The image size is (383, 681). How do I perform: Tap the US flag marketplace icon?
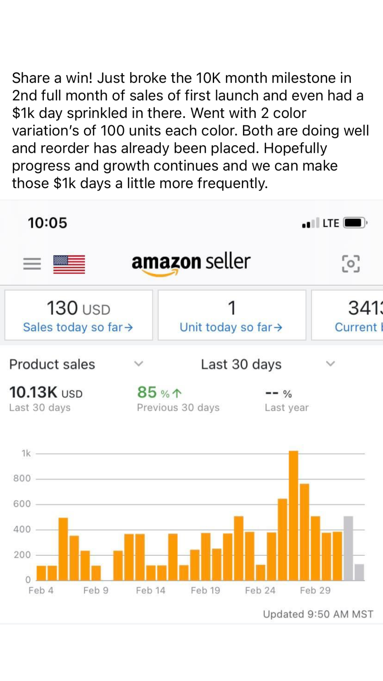(69, 264)
